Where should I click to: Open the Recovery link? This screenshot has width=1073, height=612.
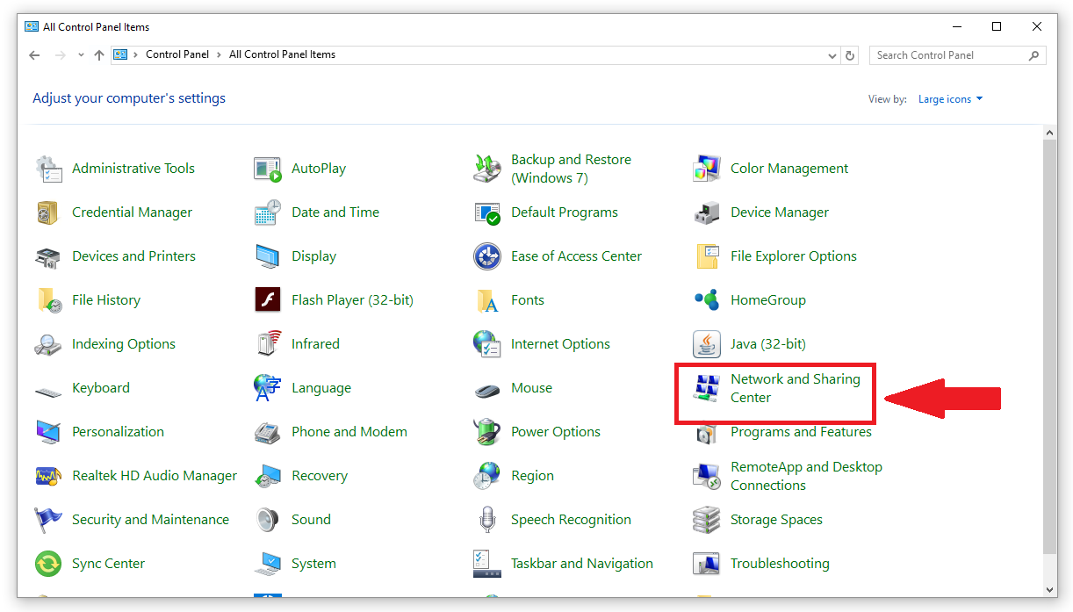click(320, 476)
